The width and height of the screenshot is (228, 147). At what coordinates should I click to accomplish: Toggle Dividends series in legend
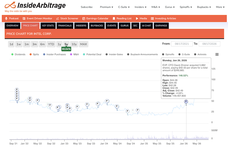[18, 54]
